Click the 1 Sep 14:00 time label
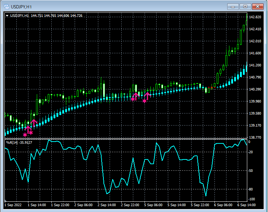This screenshot has height=212, width=268. 37,205
